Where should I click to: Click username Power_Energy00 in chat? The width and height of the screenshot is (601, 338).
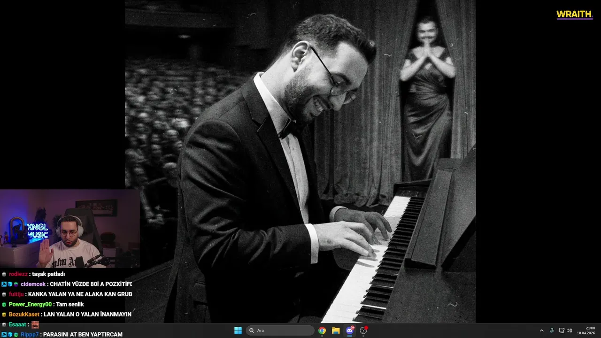(x=31, y=304)
